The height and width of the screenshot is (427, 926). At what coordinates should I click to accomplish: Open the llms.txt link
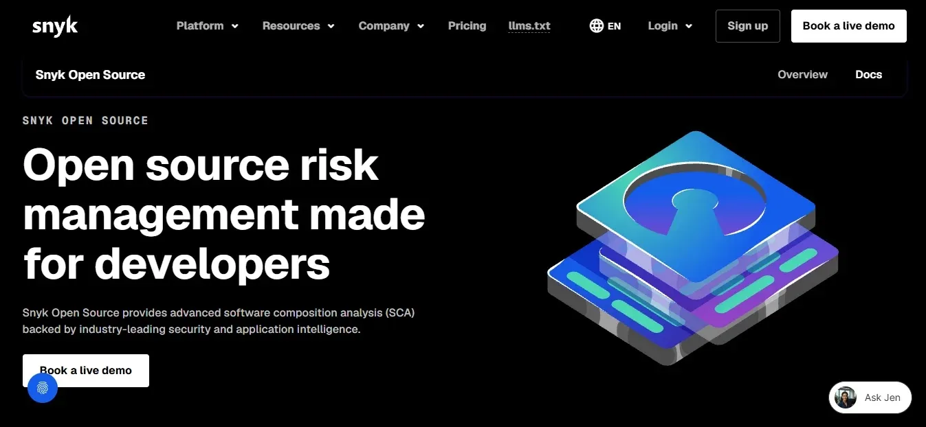coord(529,26)
